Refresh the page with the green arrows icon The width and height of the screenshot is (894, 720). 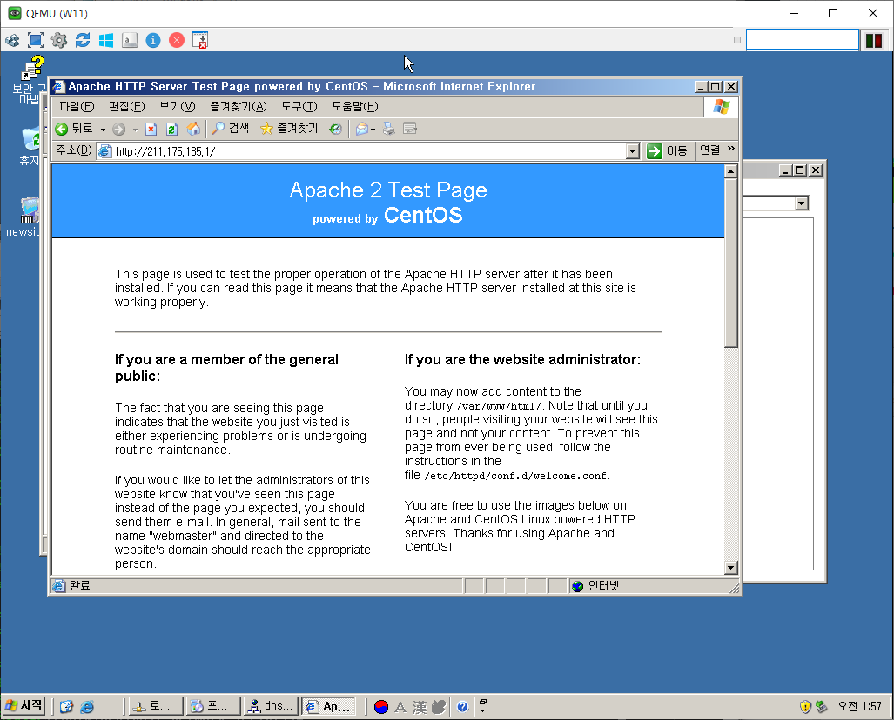[171, 130]
